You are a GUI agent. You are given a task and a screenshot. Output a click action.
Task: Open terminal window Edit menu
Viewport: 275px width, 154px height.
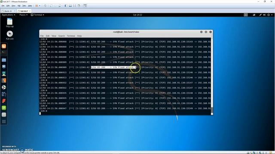click(48, 36)
